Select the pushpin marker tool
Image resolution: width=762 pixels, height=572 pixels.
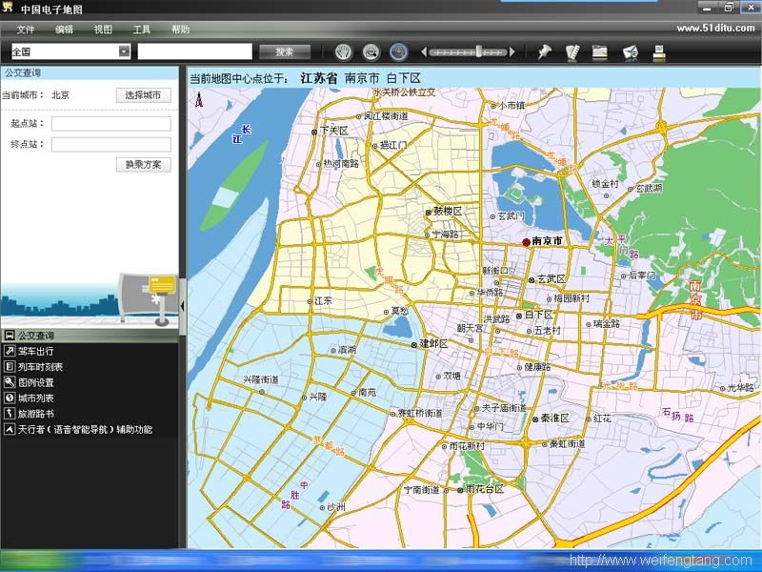coord(545,51)
